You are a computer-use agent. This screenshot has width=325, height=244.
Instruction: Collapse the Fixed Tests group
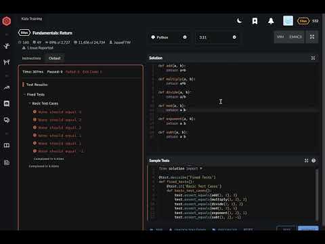(34, 94)
